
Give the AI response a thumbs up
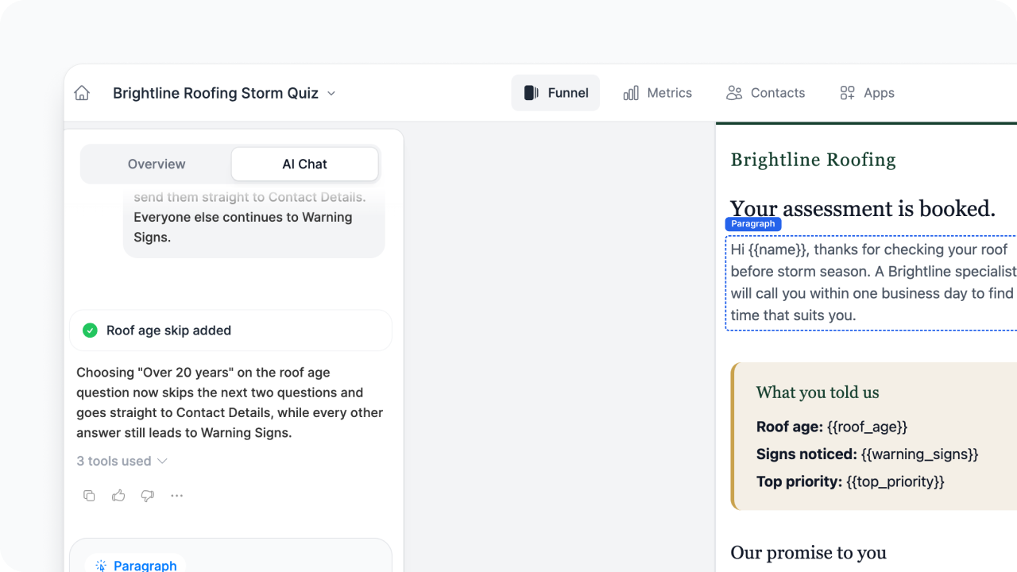click(x=118, y=496)
